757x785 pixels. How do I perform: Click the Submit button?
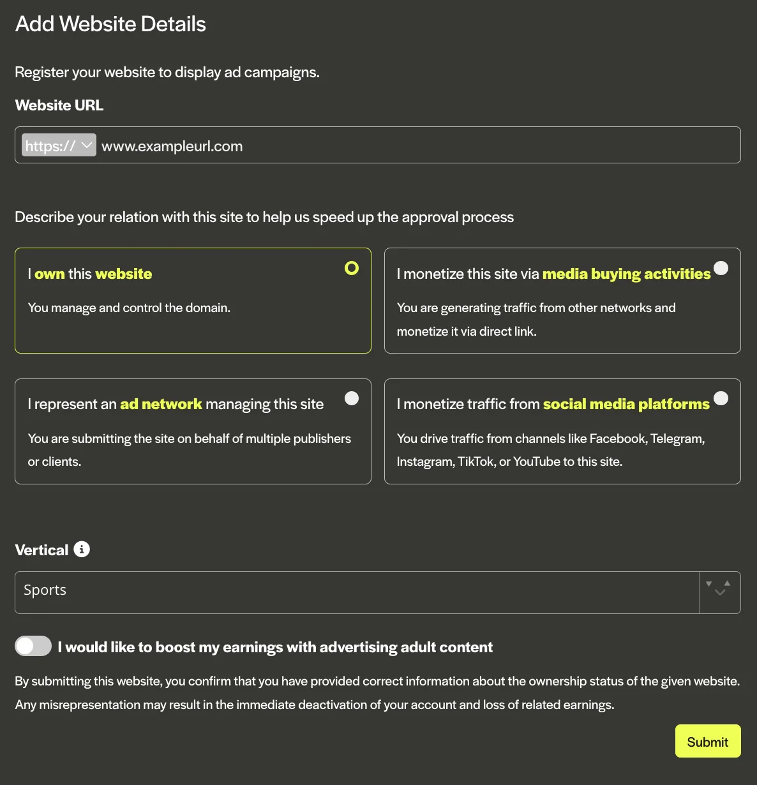pyautogui.click(x=707, y=741)
